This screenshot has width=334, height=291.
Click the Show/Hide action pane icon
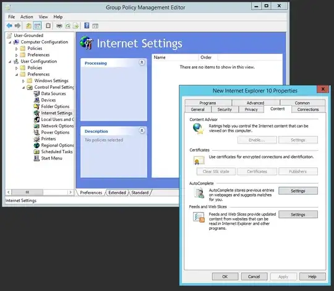[95, 26]
